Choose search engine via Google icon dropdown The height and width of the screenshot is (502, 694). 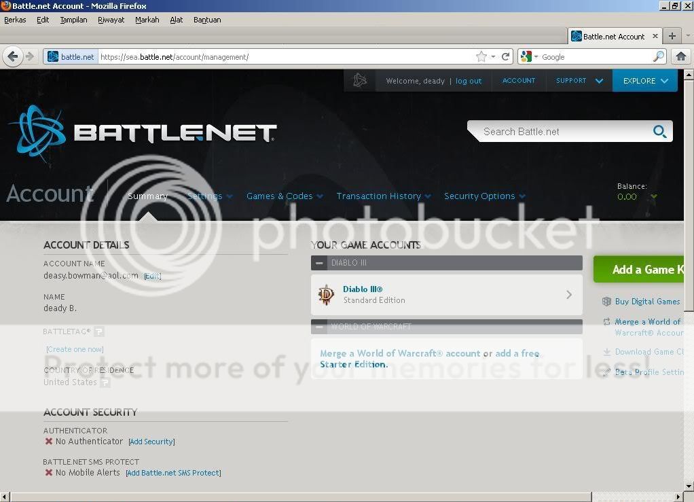tap(529, 56)
